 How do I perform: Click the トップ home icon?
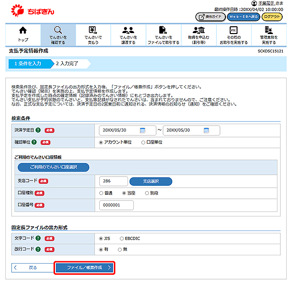pos(23,31)
